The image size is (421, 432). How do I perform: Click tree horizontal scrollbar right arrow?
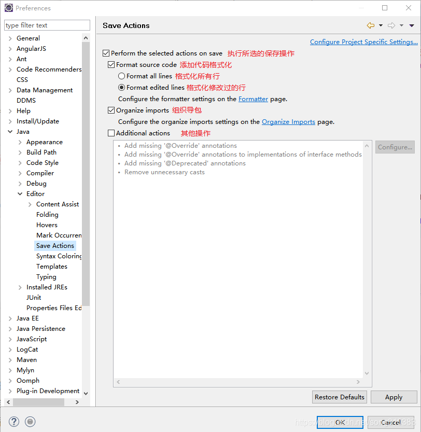77,402
